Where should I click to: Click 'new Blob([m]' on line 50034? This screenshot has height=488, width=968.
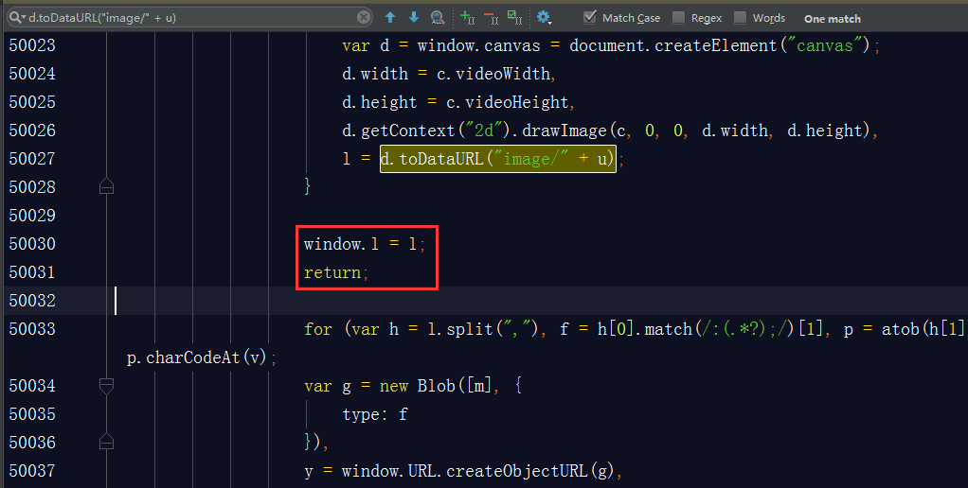(x=436, y=386)
